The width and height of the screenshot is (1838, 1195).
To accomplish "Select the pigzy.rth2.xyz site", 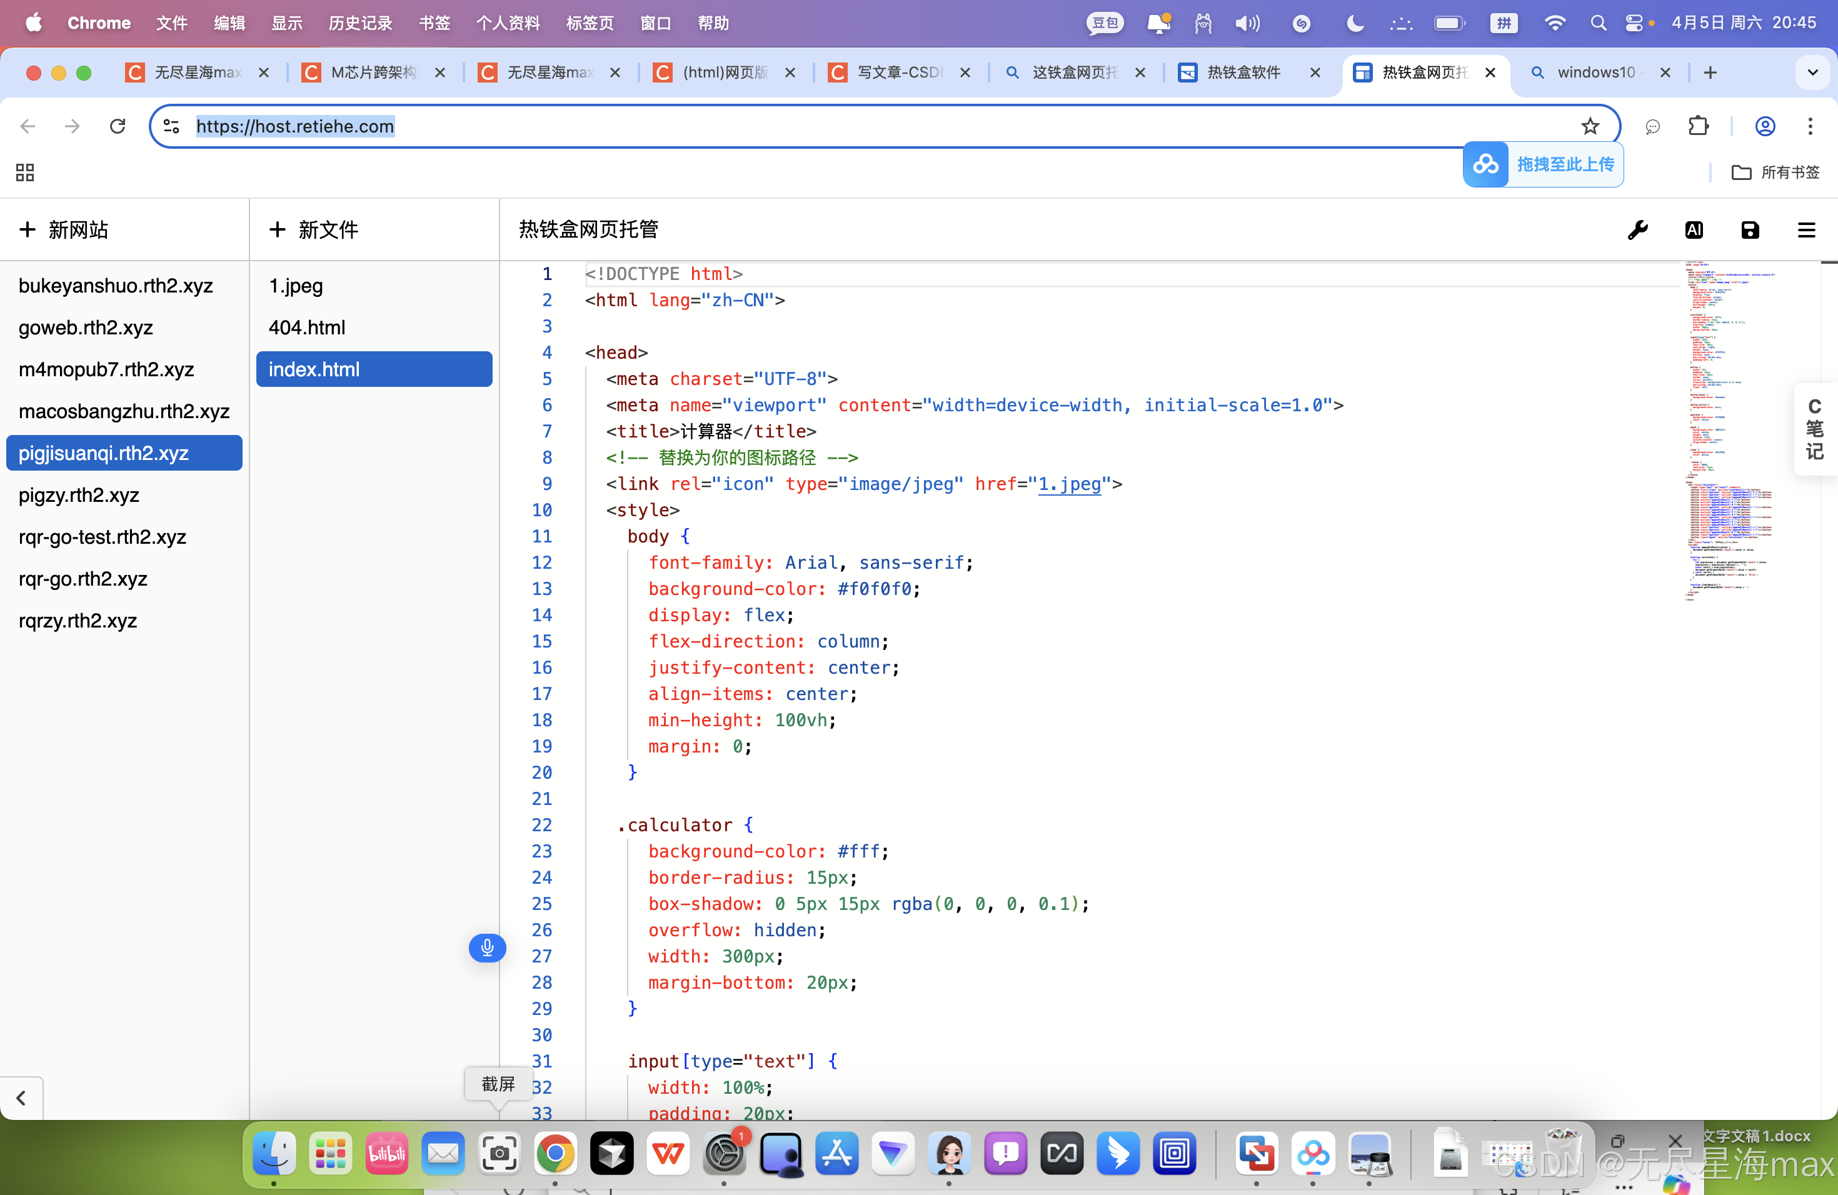I will click(79, 495).
